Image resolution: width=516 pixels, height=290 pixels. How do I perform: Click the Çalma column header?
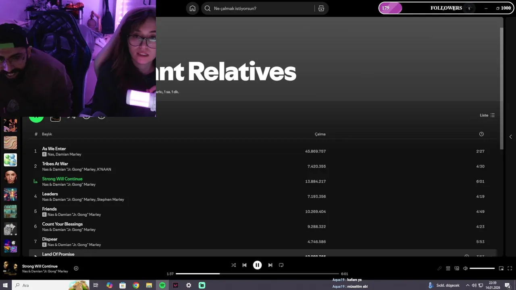click(320, 134)
